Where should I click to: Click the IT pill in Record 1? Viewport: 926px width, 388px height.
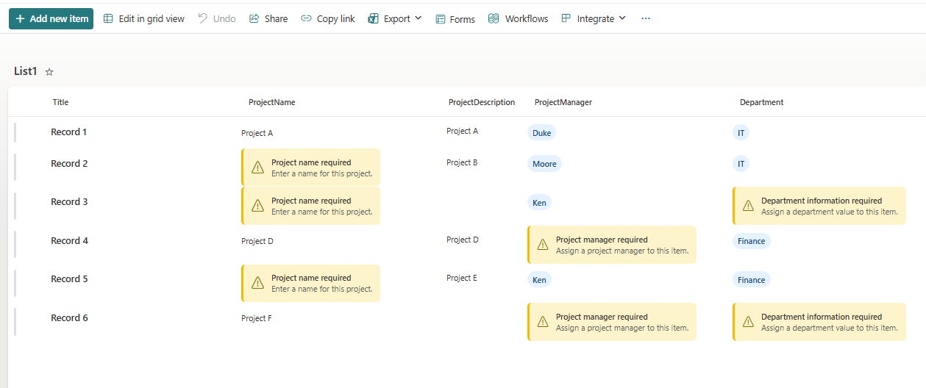point(741,133)
